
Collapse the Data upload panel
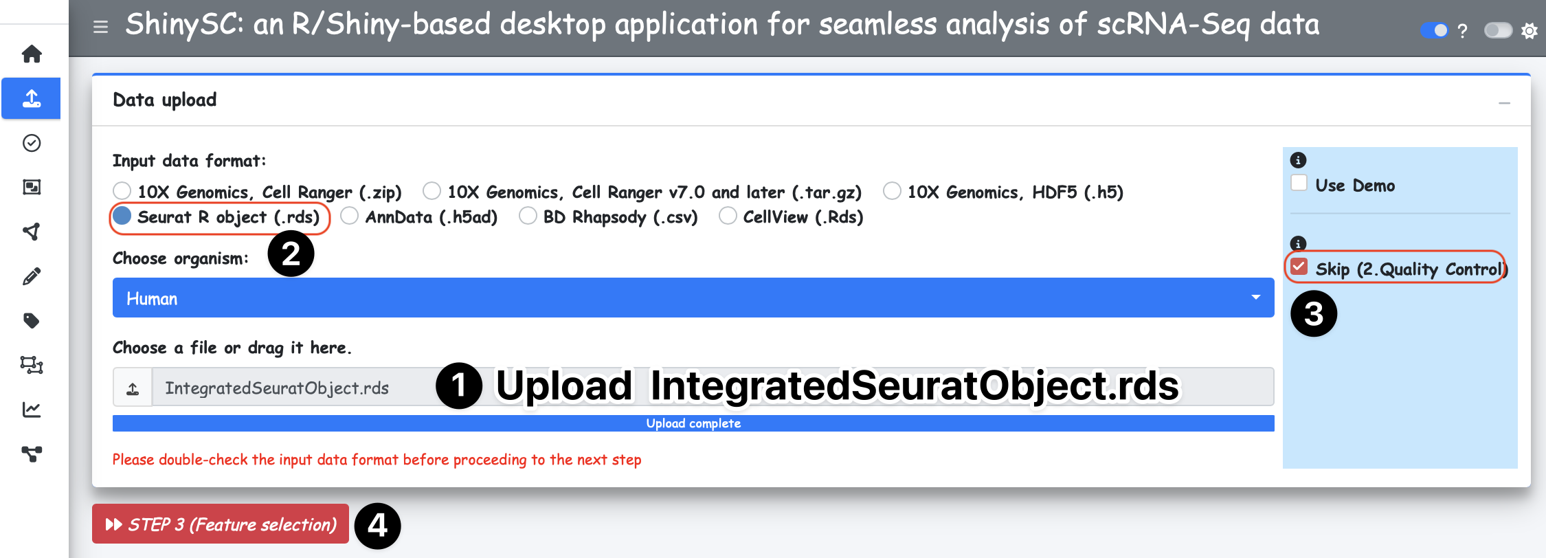point(1504,103)
